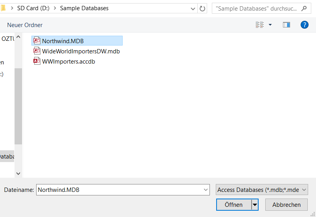
Task: Show the preview pane
Action: [x=287, y=25]
